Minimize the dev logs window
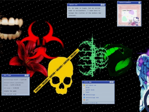This screenshot has height=112, width=149. pos(26,75)
